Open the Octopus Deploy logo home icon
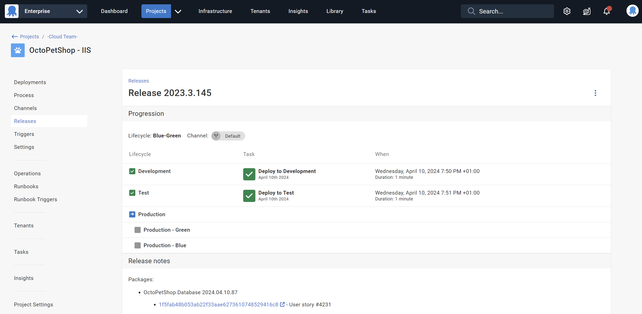The height and width of the screenshot is (314, 642). coord(11,11)
